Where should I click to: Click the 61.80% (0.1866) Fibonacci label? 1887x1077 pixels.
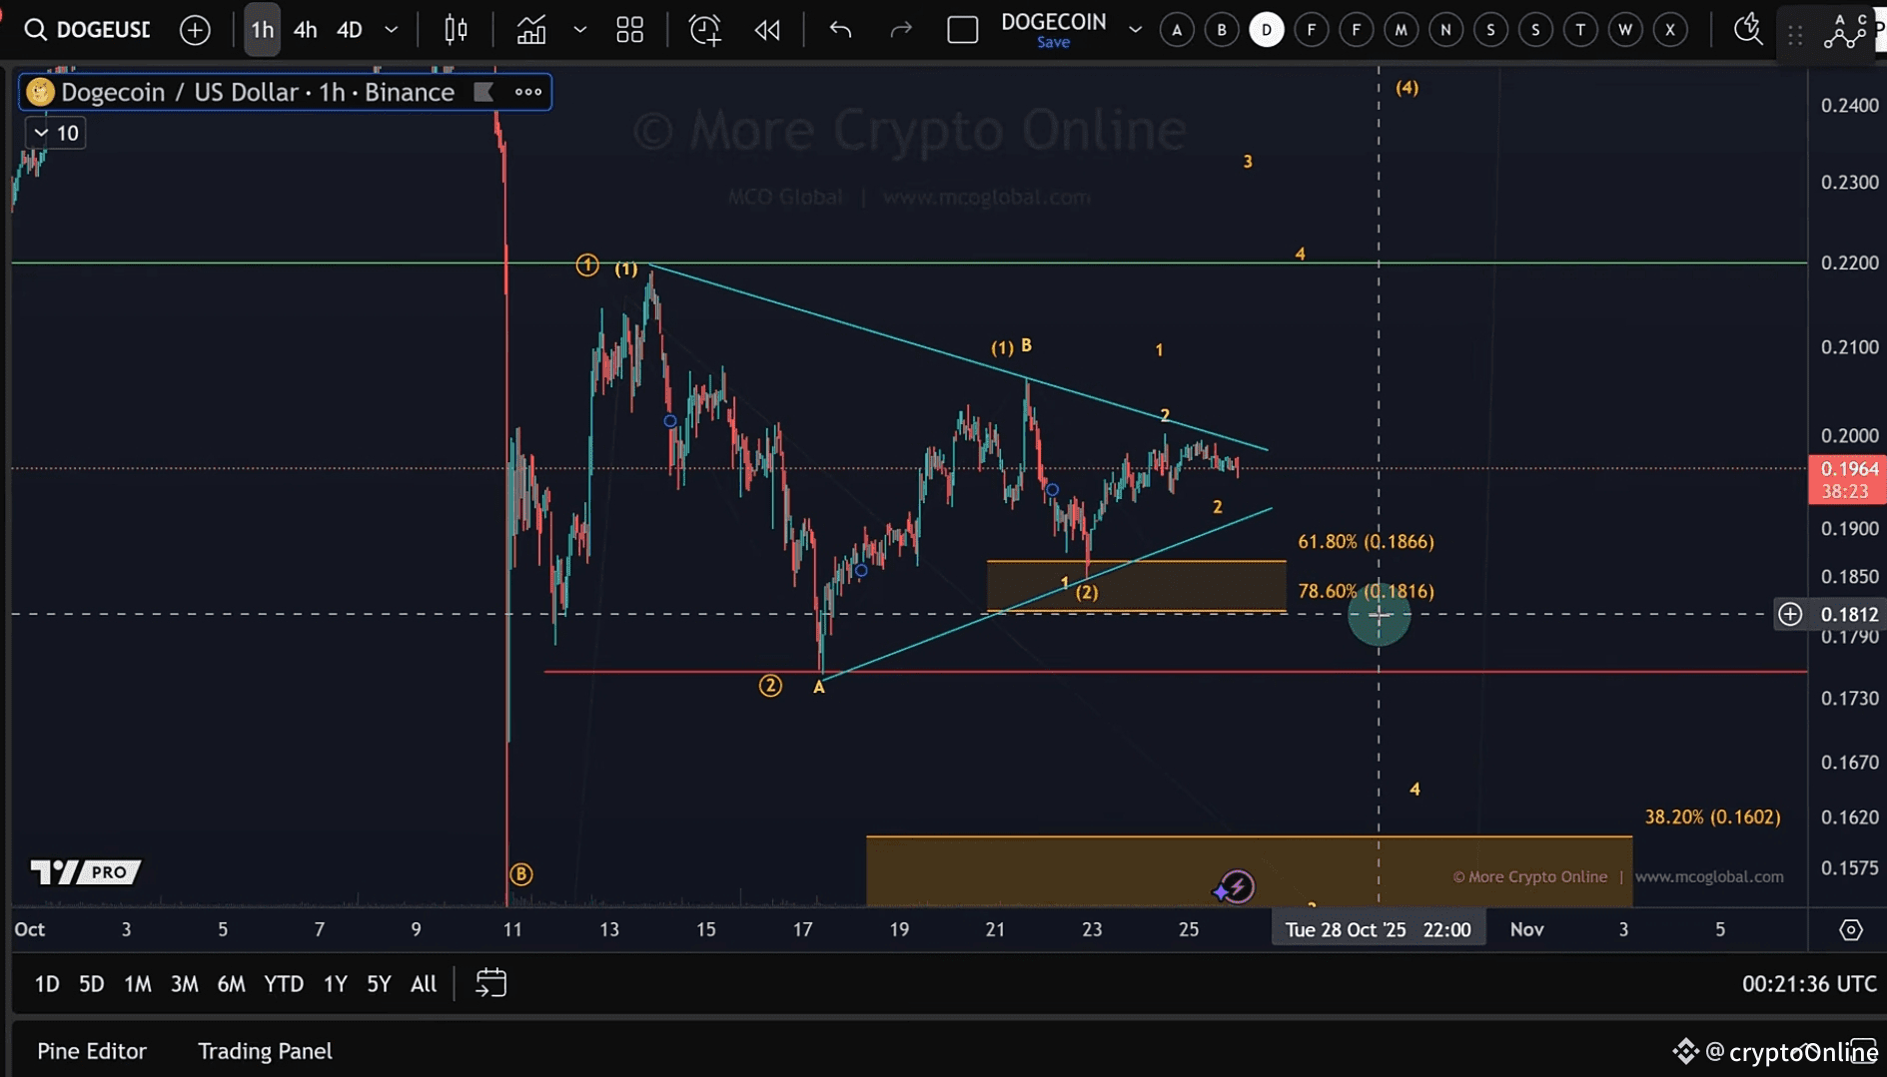click(1366, 542)
